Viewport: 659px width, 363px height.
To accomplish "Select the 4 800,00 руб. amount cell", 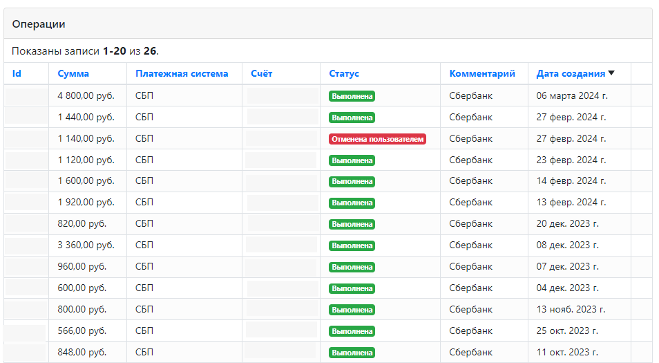I will click(86, 96).
